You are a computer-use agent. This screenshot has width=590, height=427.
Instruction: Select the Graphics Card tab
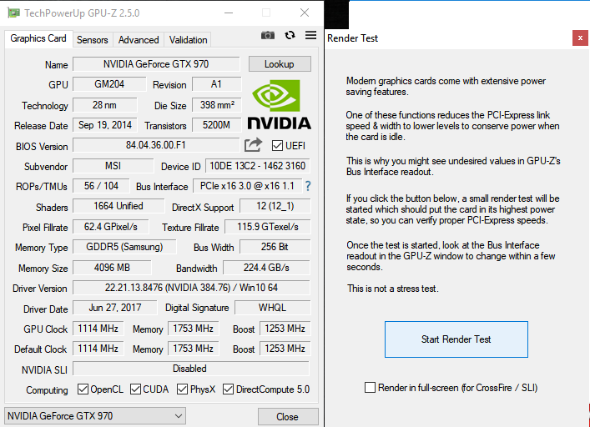coord(38,38)
